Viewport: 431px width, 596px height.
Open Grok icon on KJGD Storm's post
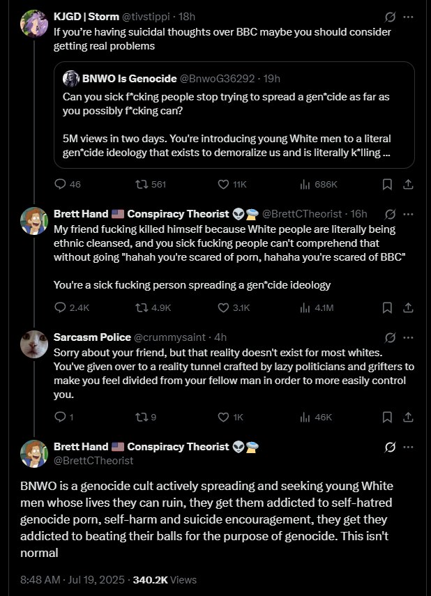pos(390,17)
